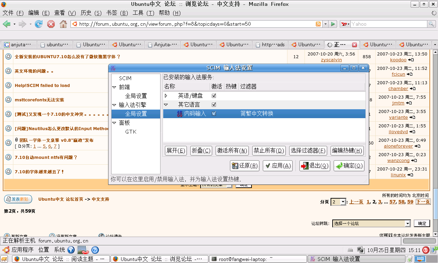The width and height of the screenshot is (438, 263).
Task: Toggle the 内码输入 activation checkbox
Action: [214, 113]
